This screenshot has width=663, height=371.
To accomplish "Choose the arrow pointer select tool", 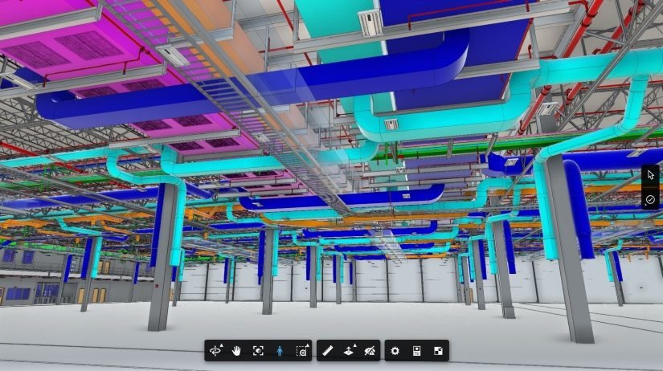I will tap(650, 175).
